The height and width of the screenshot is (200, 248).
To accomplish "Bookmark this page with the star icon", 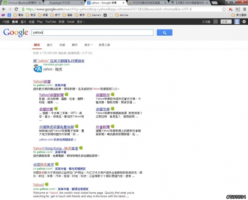I will point(224,9).
